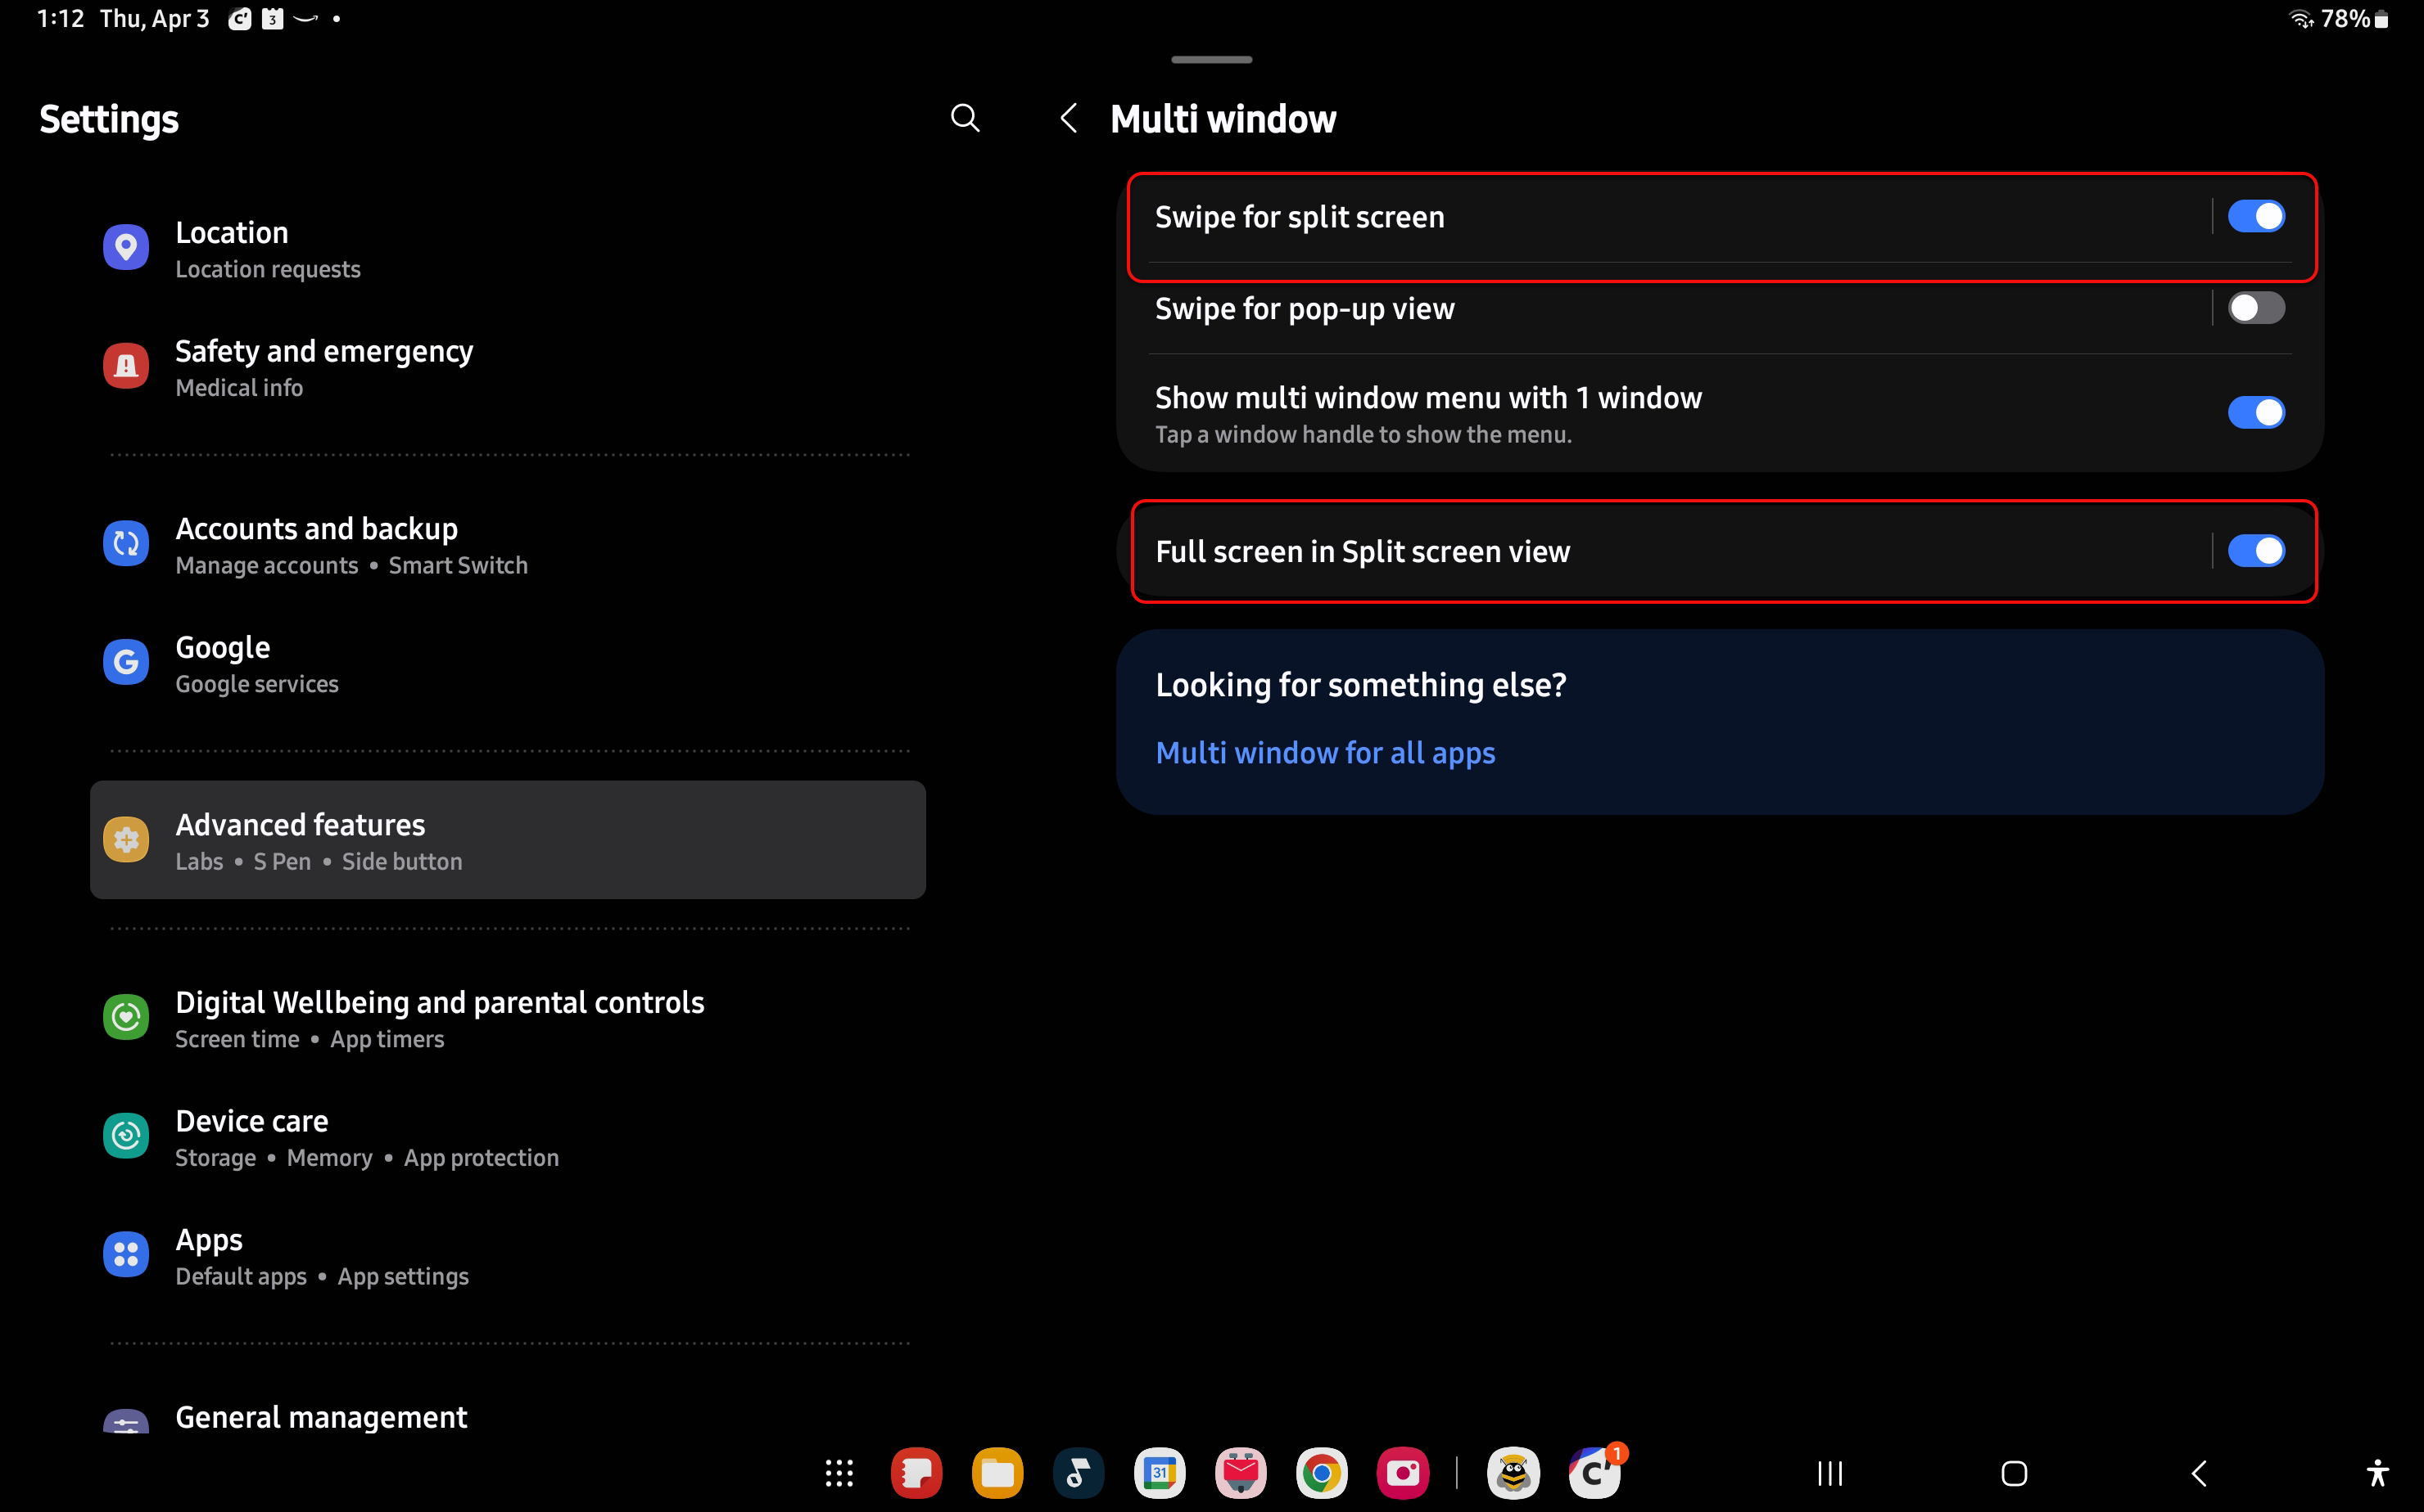Open the Calendar app in taskbar

coord(1159,1472)
